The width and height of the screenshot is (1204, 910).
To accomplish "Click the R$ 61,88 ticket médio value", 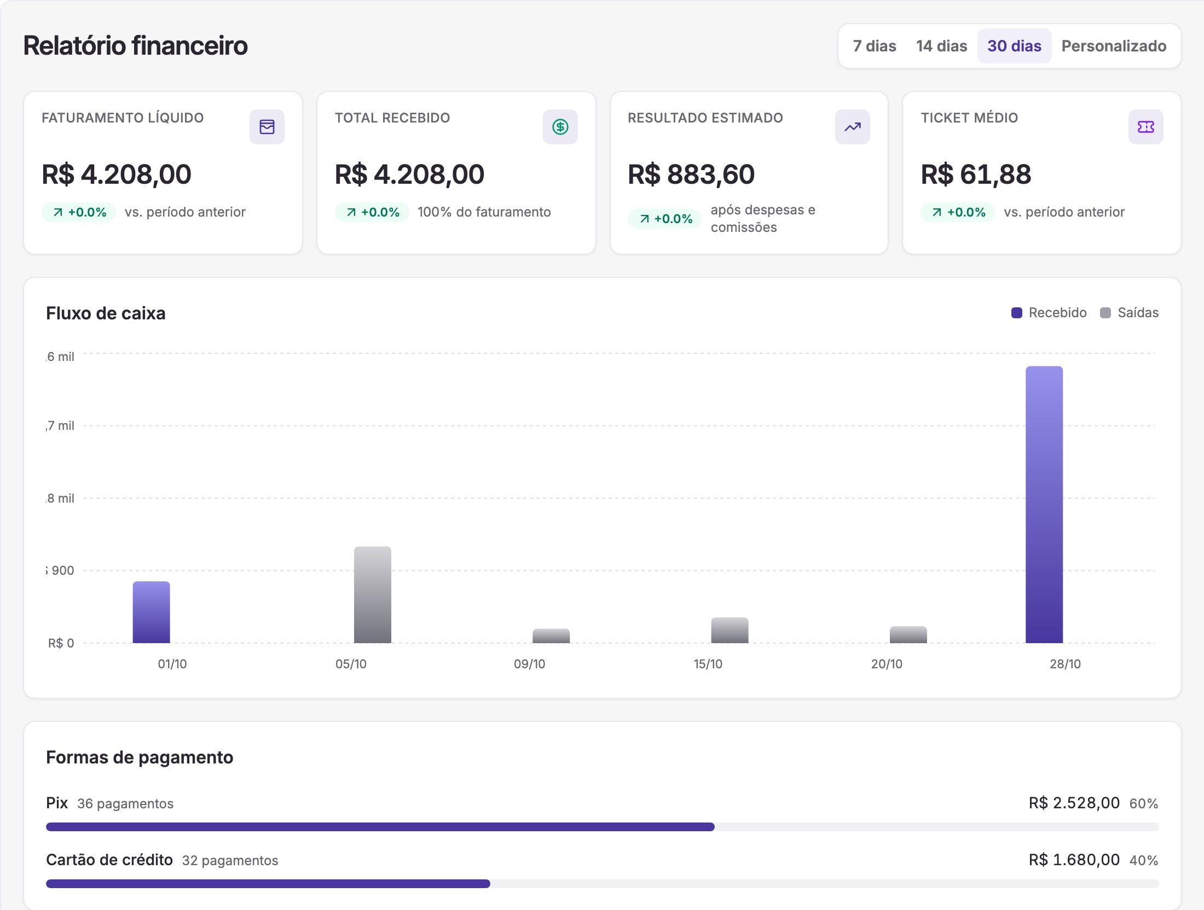I will click(976, 175).
